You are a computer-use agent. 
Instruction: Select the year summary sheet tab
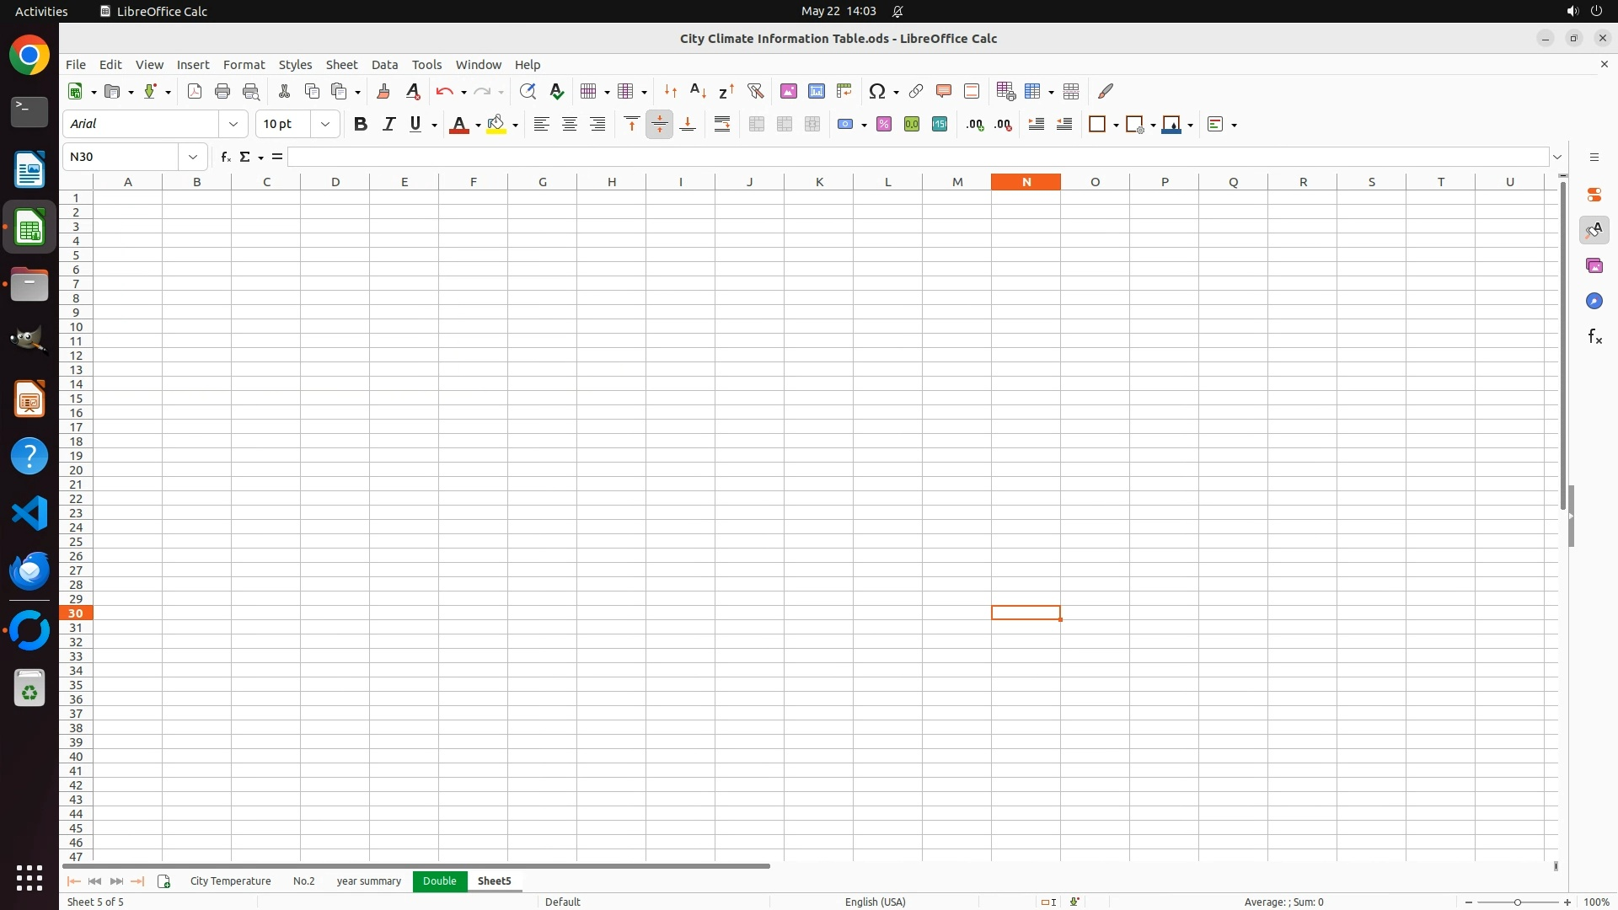[x=368, y=881]
